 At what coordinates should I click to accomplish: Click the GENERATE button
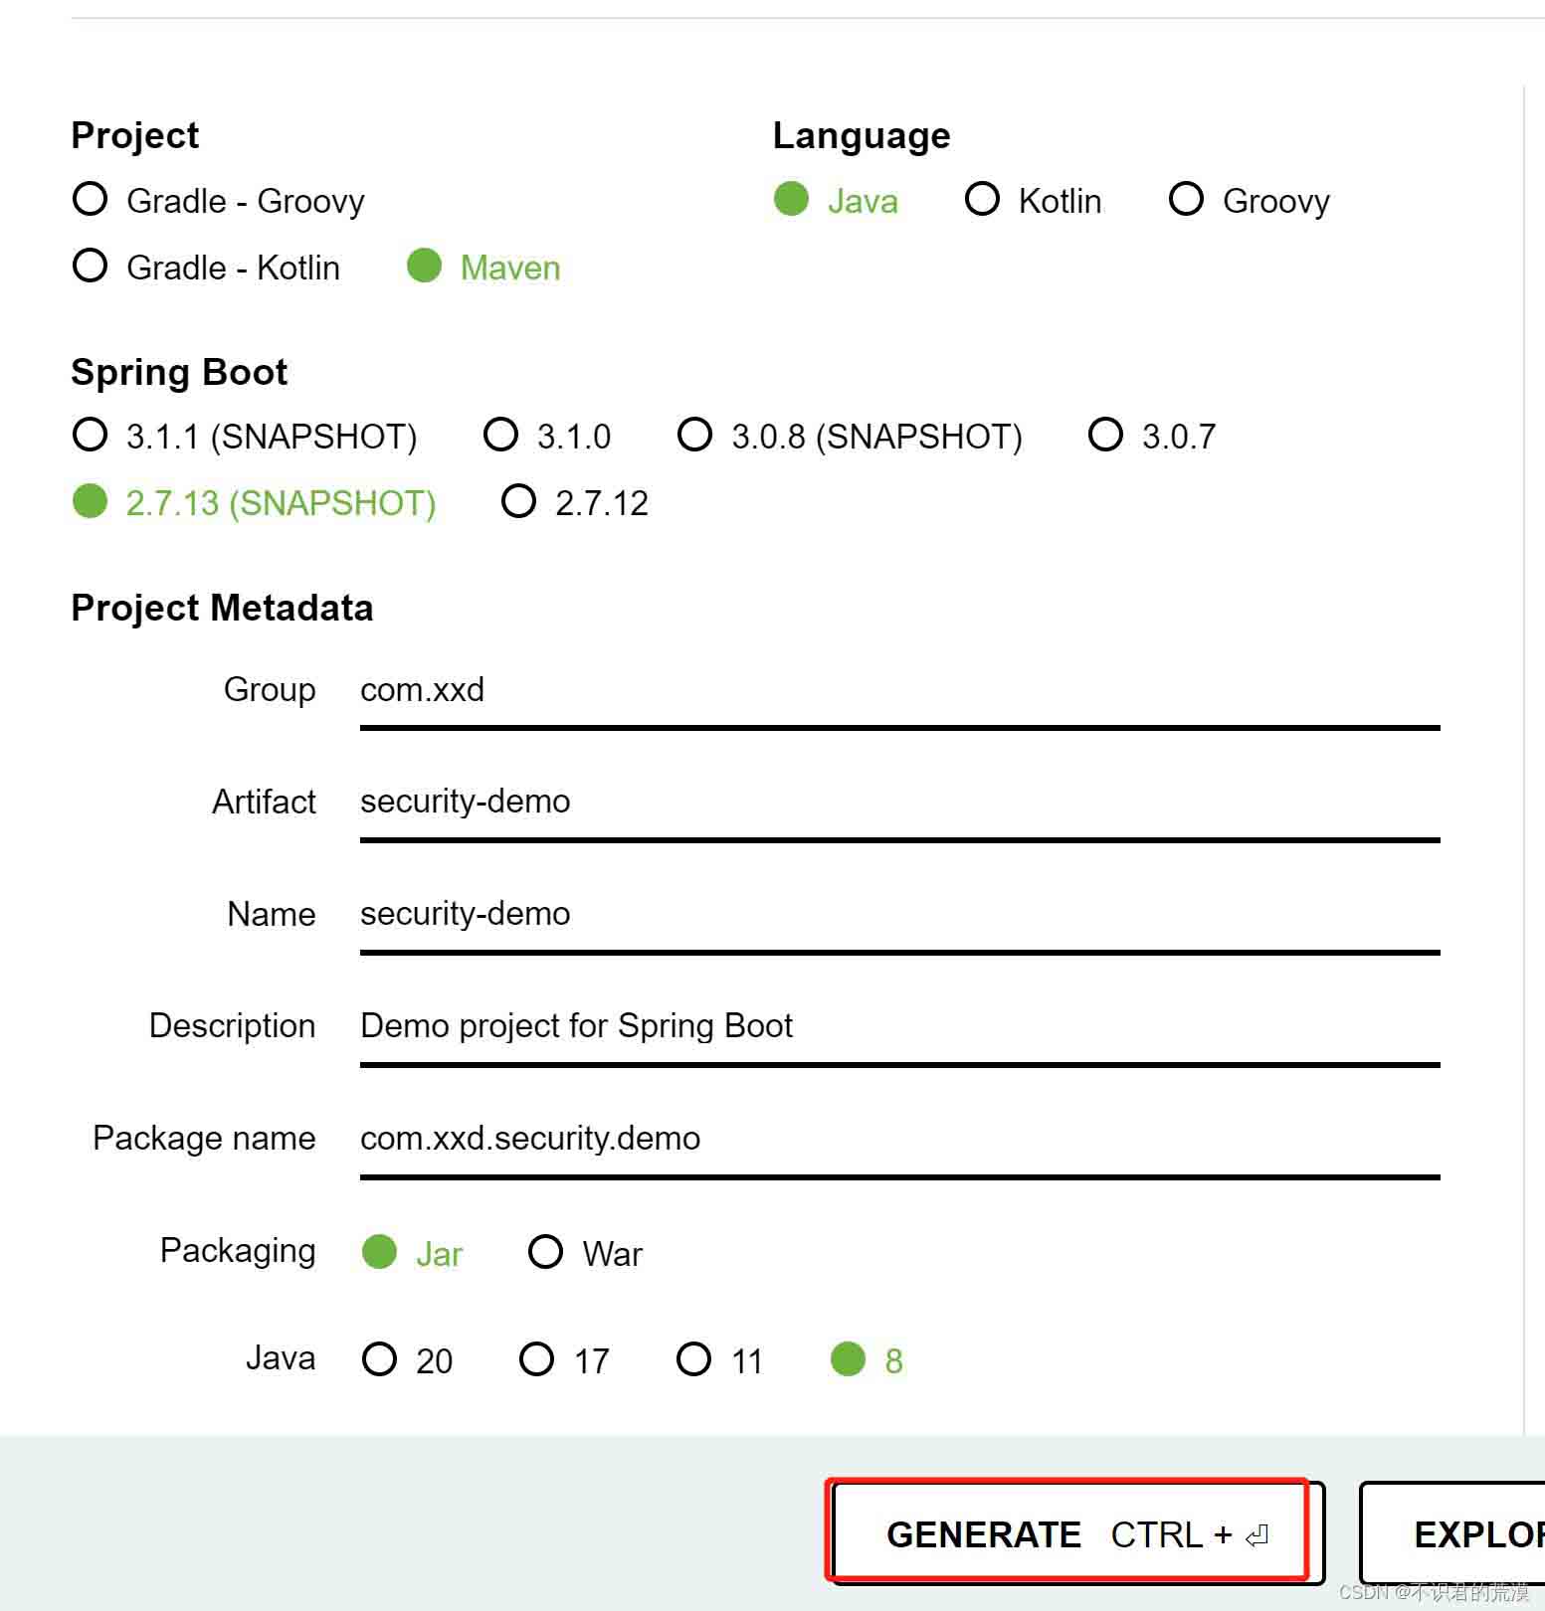1077,1534
